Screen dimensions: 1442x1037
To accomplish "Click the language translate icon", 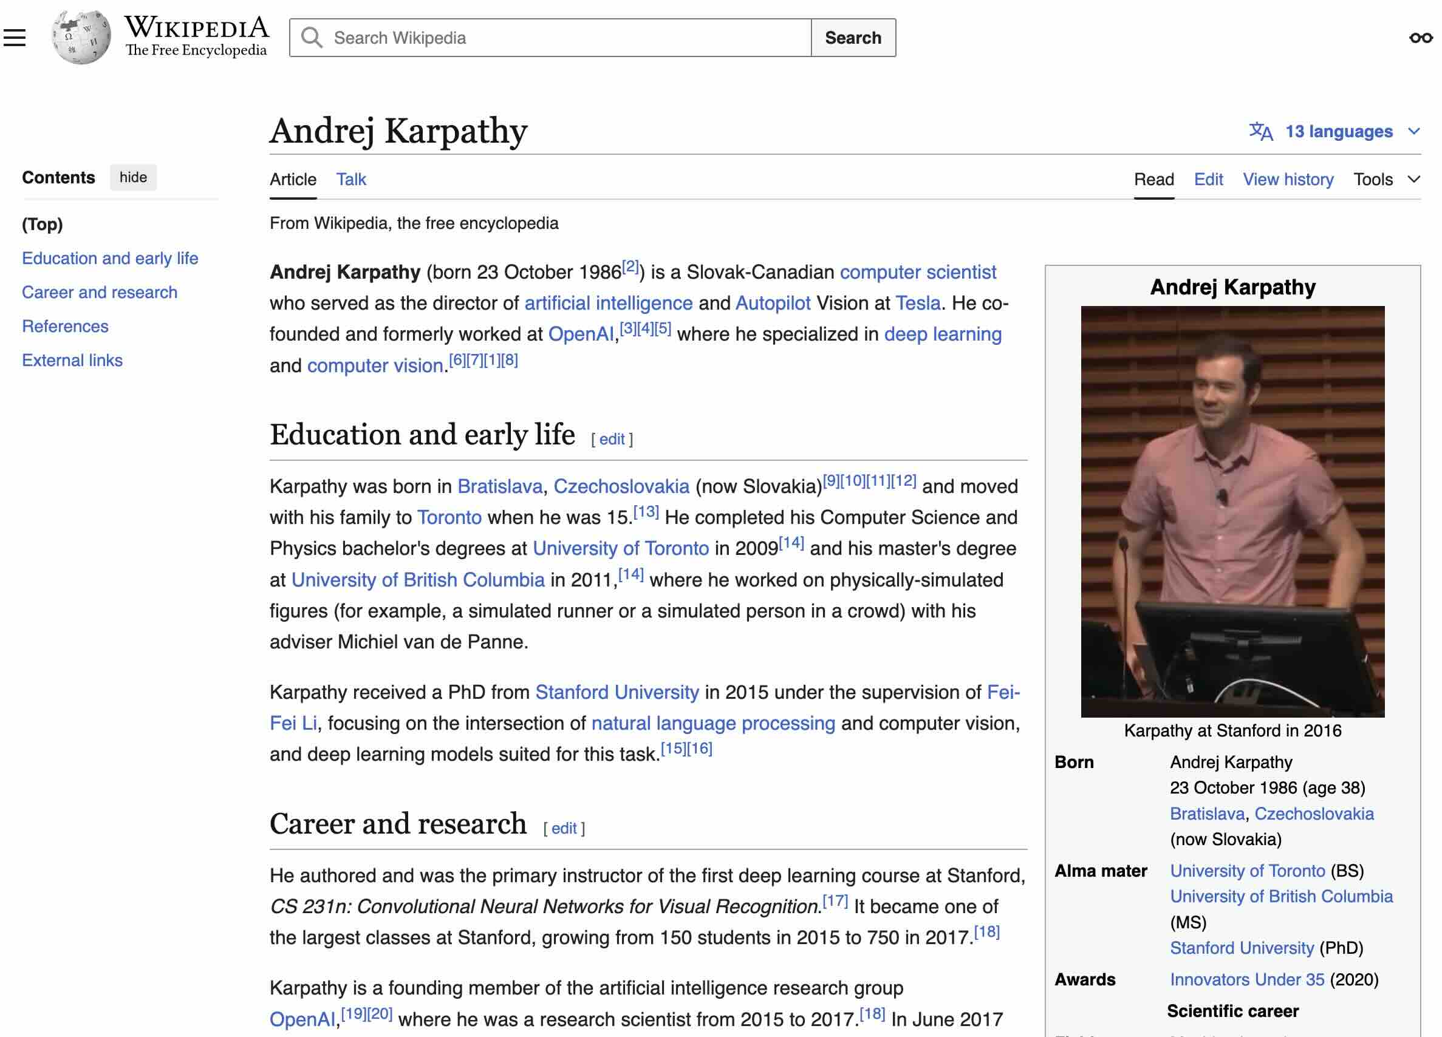I will click(1260, 132).
